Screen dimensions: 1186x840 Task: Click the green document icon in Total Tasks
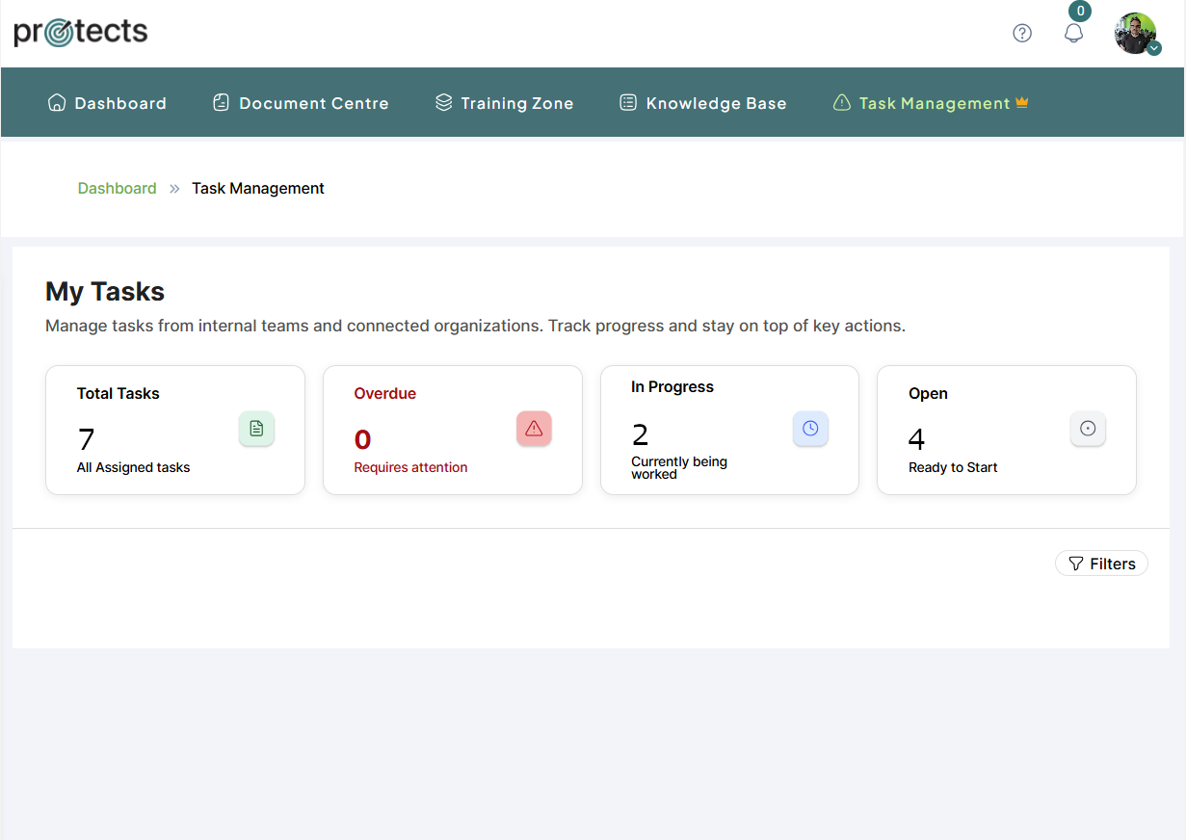click(256, 429)
